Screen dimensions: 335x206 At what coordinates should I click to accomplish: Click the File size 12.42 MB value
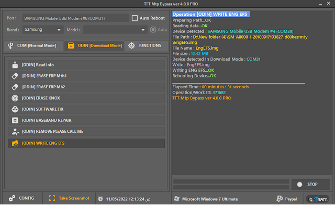pos(199,54)
